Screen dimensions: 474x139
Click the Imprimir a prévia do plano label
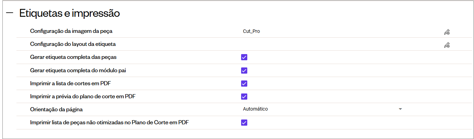83,97
